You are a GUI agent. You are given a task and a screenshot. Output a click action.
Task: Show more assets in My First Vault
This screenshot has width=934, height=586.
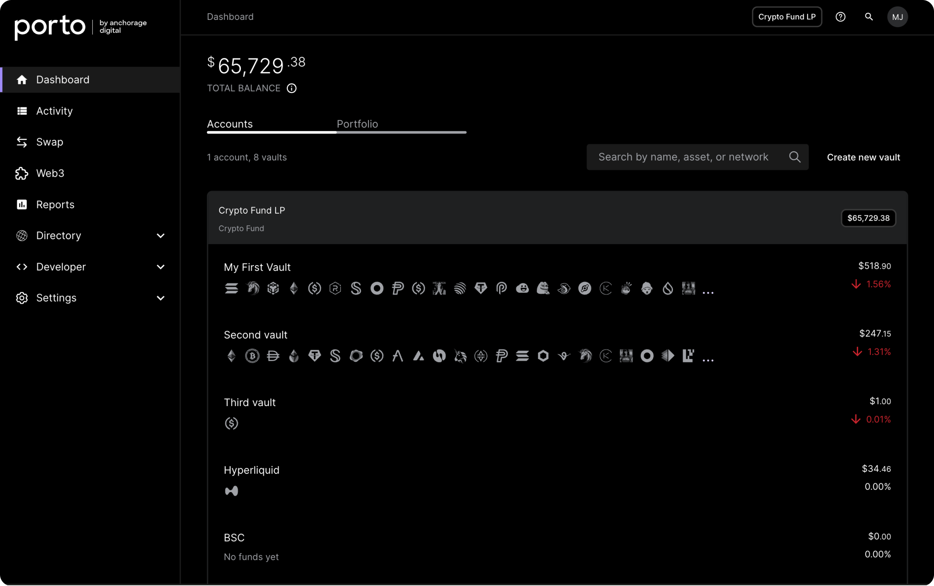pyautogui.click(x=708, y=293)
